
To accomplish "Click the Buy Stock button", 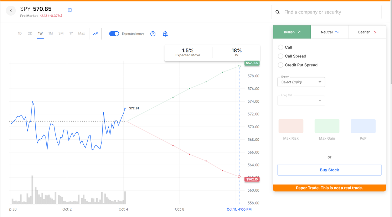I will [x=330, y=170].
